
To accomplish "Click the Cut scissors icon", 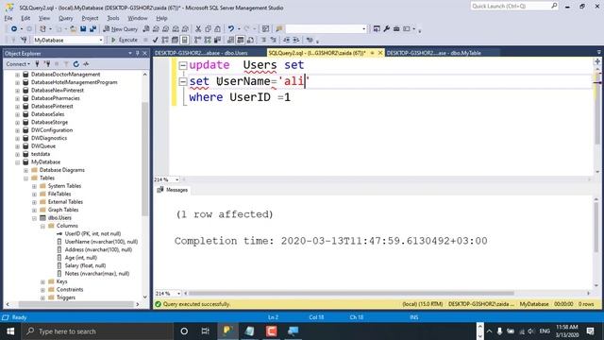I will [x=198, y=29].
